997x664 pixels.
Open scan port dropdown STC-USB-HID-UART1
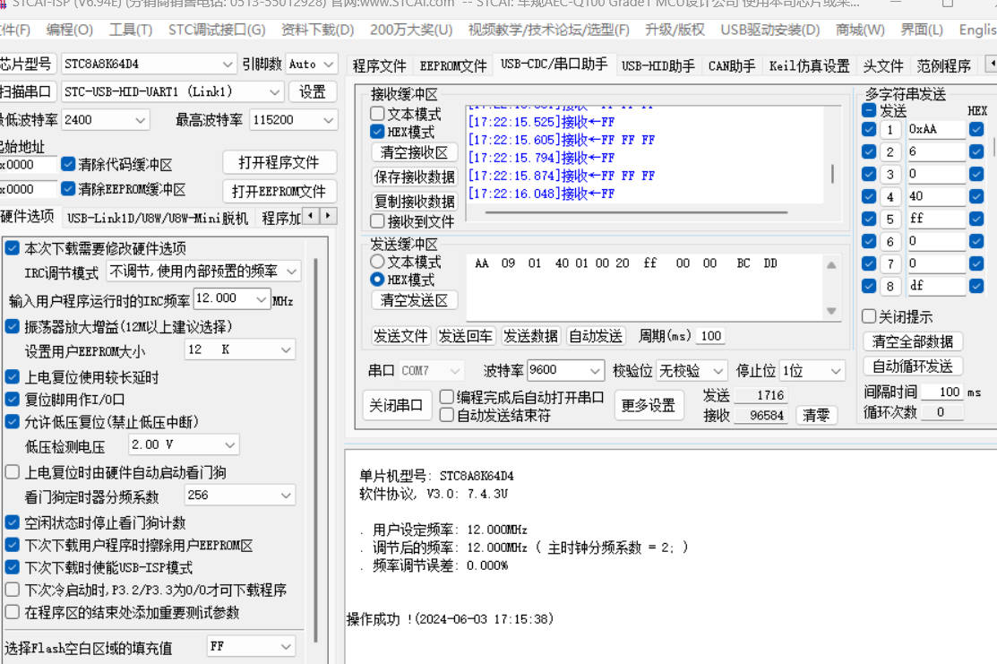[172, 91]
